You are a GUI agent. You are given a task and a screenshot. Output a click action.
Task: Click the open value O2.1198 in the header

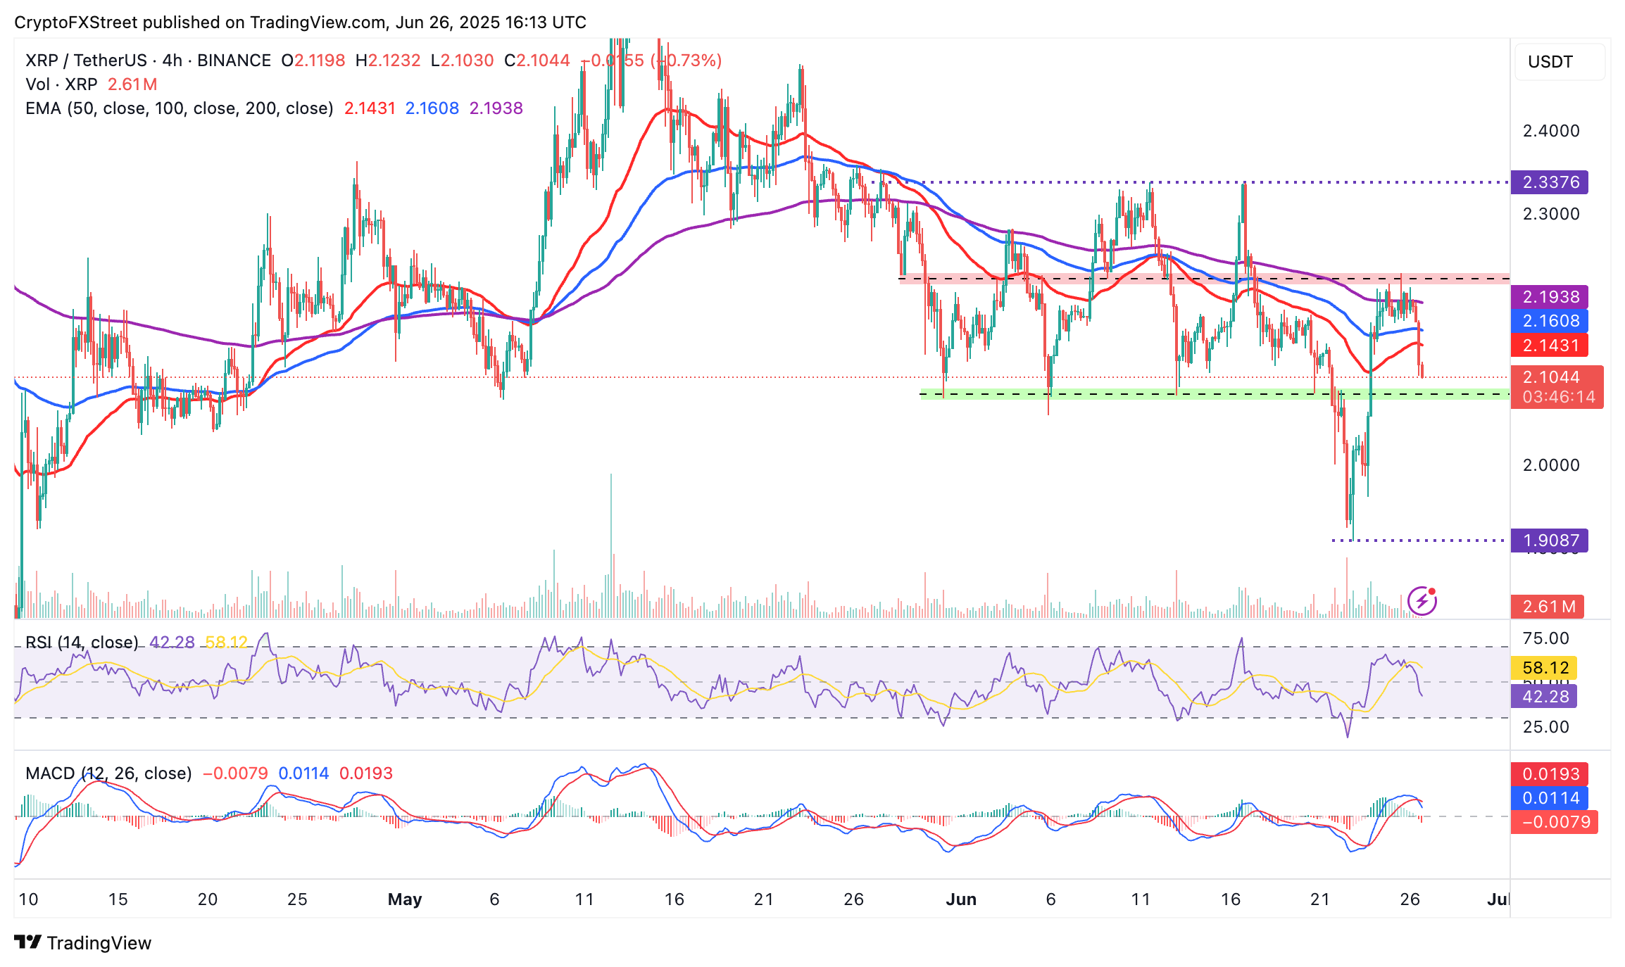tap(313, 61)
